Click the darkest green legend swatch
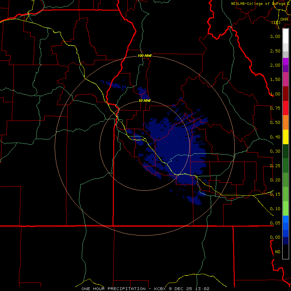291x291 pixels. (x=286, y=151)
